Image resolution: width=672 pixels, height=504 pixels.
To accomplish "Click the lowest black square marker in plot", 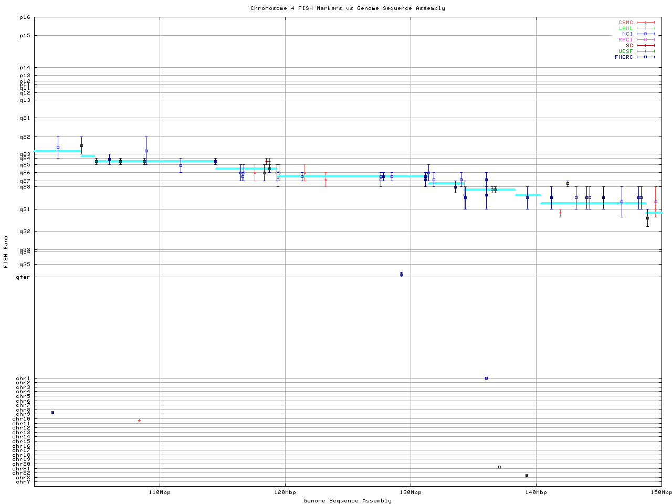I will [527, 476].
